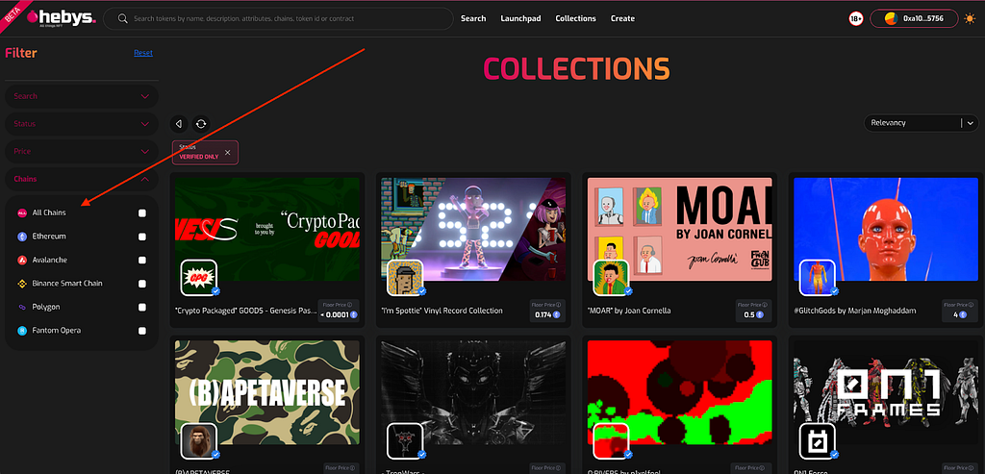Image resolution: width=985 pixels, height=474 pixels.
Task: Click the (B)APETAVERSE ape avatar
Action: pos(198,440)
